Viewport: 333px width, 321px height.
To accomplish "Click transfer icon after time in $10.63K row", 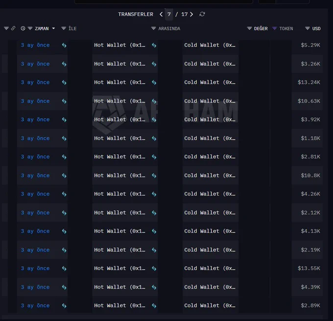I will [x=64, y=101].
